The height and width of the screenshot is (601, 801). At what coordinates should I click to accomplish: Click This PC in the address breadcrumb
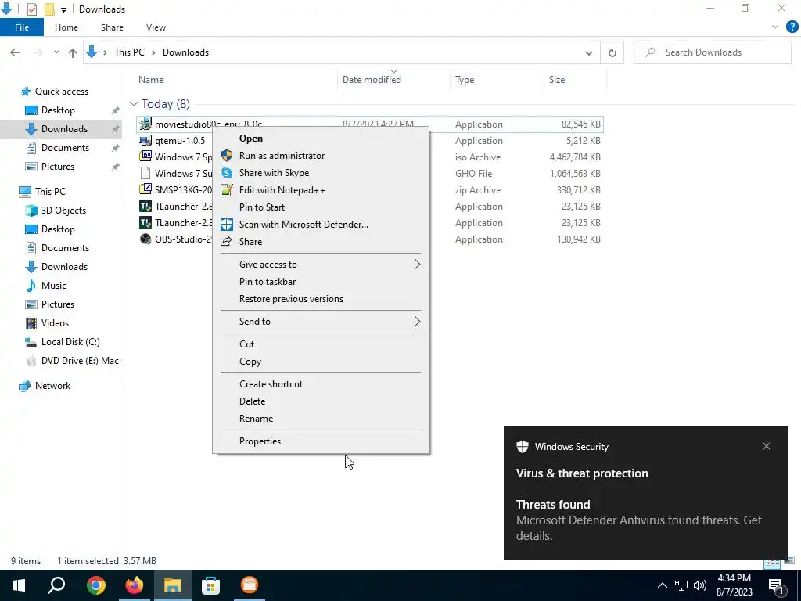129,52
